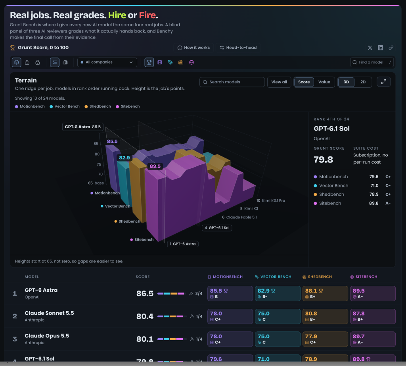406x366 pixels.
Task: Select the orange shed Shedbench icon
Action: pos(181,62)
